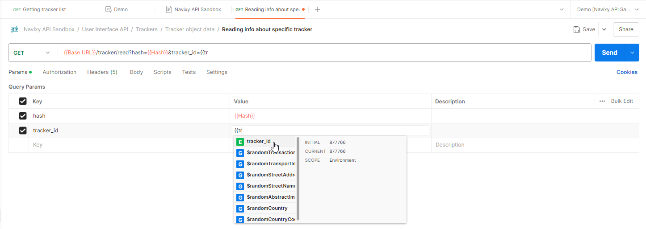Go to Navixy API Sandbox breadcrumb
This screenshot has height=229, width=646.
49,29
